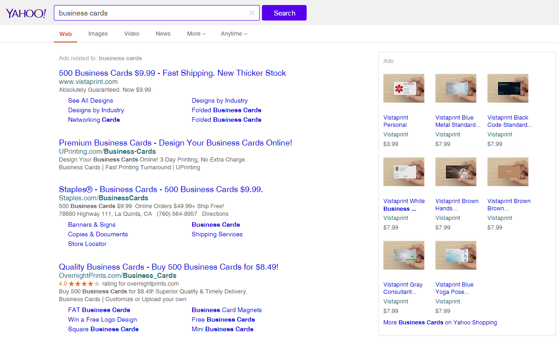Expand the More dropdown menu
The height and width of the screenshot is (339, 559).
(x=196, y=34)
